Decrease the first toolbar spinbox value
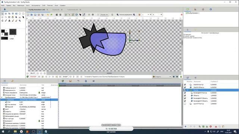This screenshot has height=134, width=239. 148,15
